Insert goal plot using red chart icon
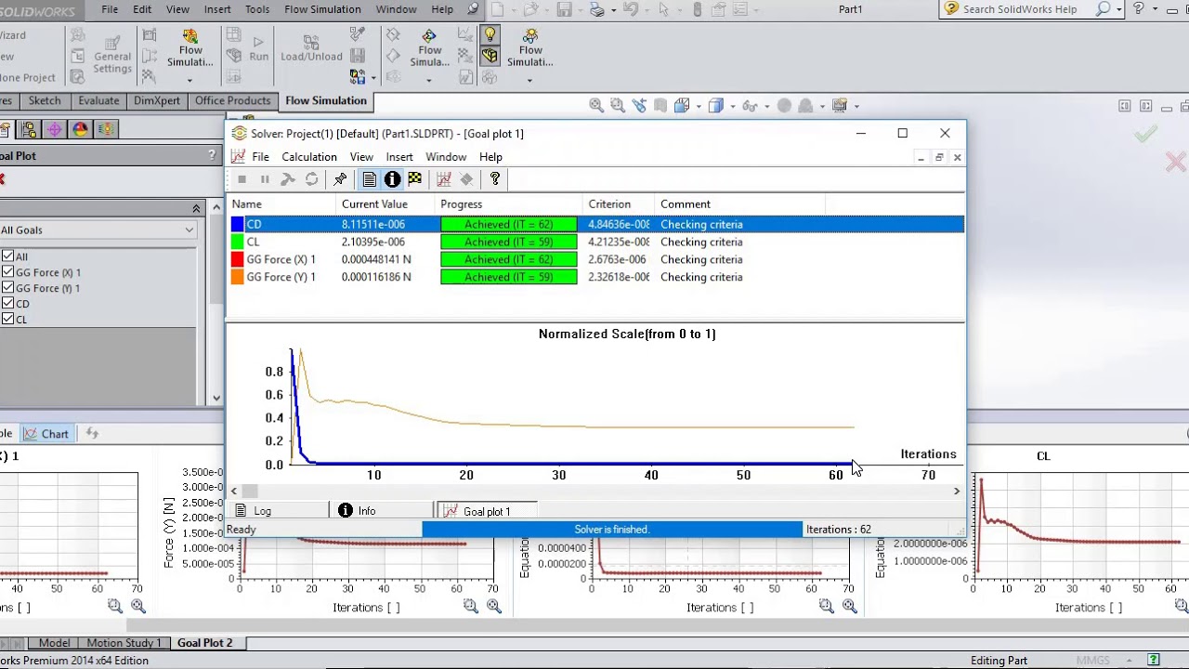 (444, 179)
